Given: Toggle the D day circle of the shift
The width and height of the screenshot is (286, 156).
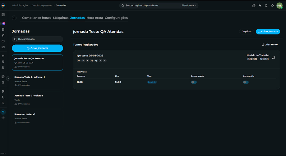Looking at the screenshot, I should 79,60.
